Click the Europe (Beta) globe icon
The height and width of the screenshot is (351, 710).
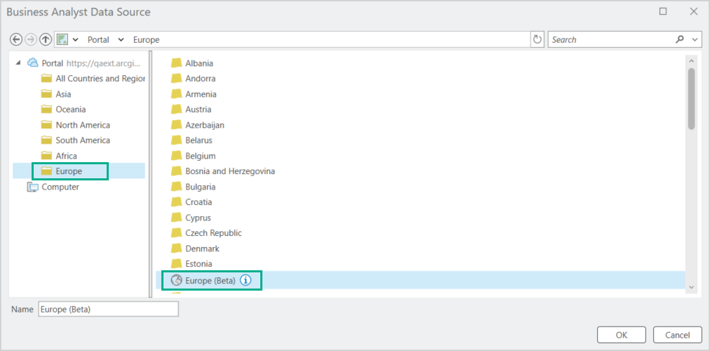point(175,280)
